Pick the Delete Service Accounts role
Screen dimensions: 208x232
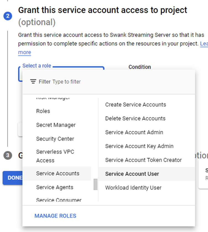coord(135,118)
